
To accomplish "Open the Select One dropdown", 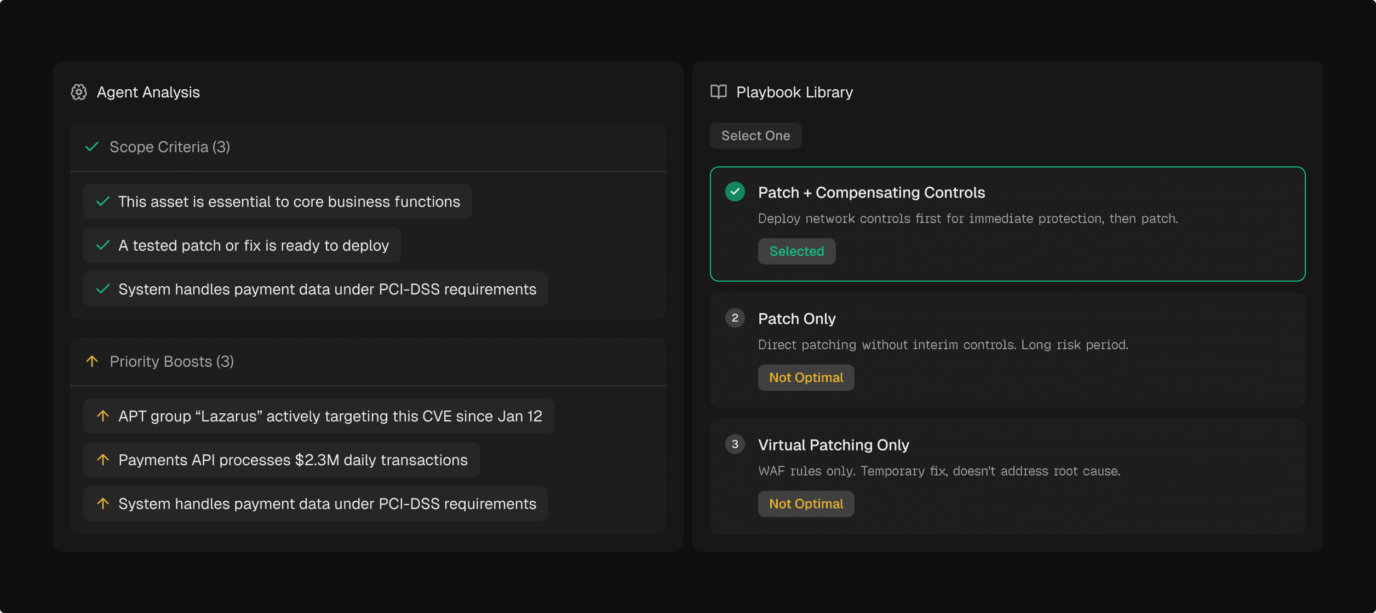I will pyautogui.click(x=755, y=136).
